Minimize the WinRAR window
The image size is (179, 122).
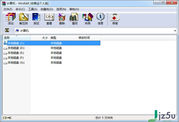[x=157, y=2]
